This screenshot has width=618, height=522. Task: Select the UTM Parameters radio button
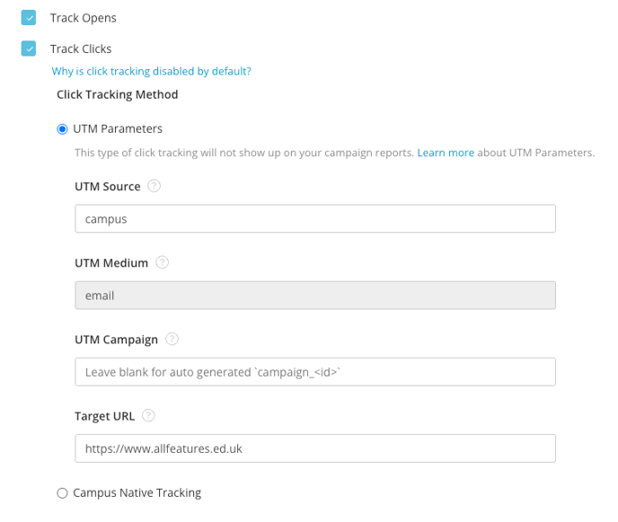point(62,129)
